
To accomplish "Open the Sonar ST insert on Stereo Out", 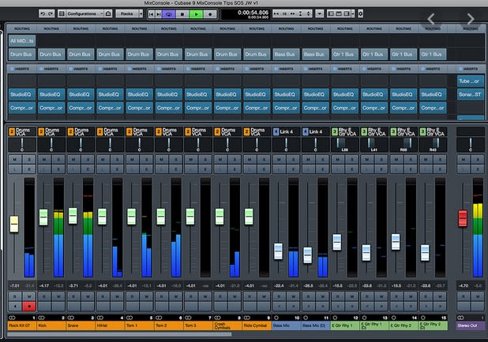I will [x=471, y=95].
